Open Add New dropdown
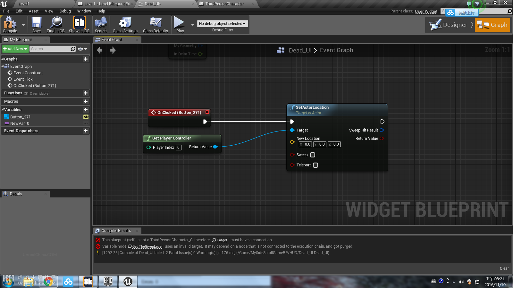The image size is (513, 288). pyautogui.click(x=15, y=49)
